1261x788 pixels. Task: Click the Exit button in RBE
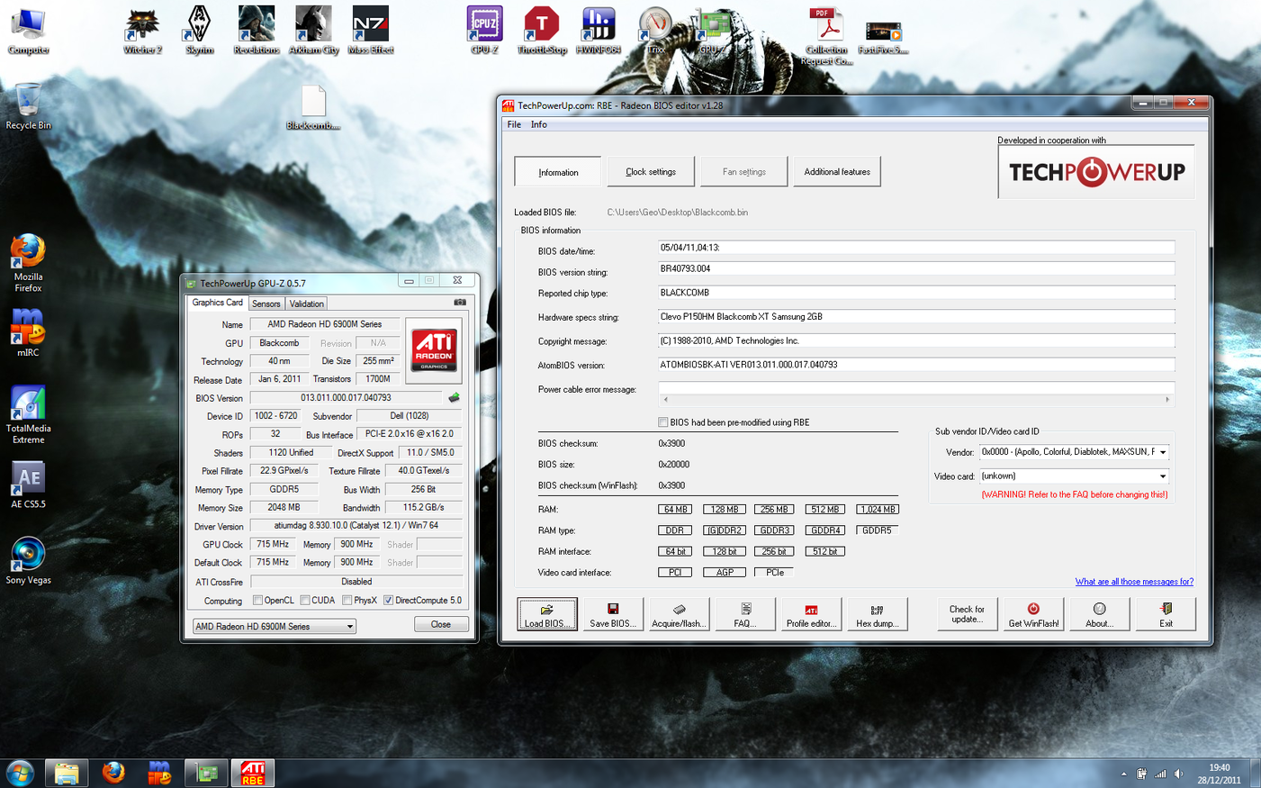click(x=1166, y=614)
